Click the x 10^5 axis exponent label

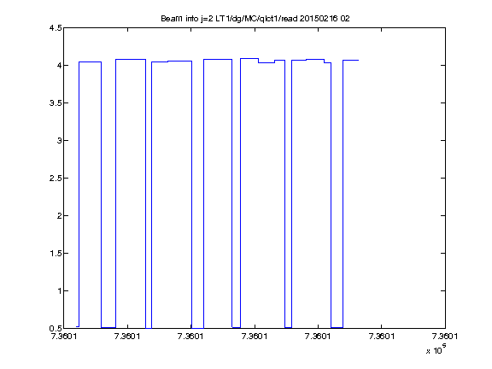[x=436, y=348]
